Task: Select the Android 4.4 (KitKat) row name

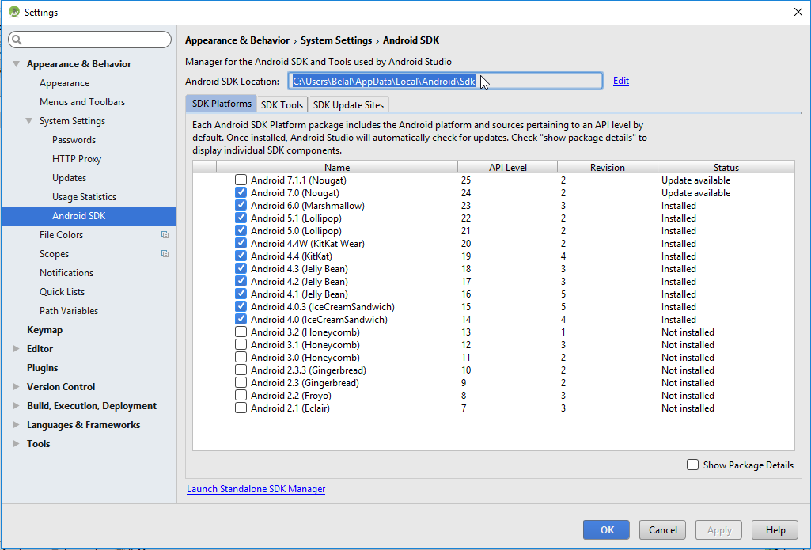Action: (291, 256)
